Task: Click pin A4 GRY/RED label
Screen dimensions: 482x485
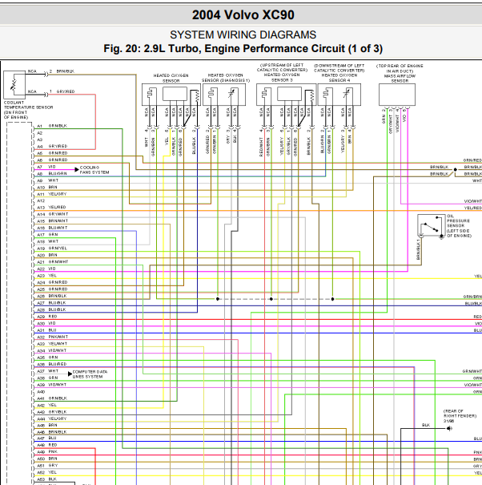Action: point(52,146)
